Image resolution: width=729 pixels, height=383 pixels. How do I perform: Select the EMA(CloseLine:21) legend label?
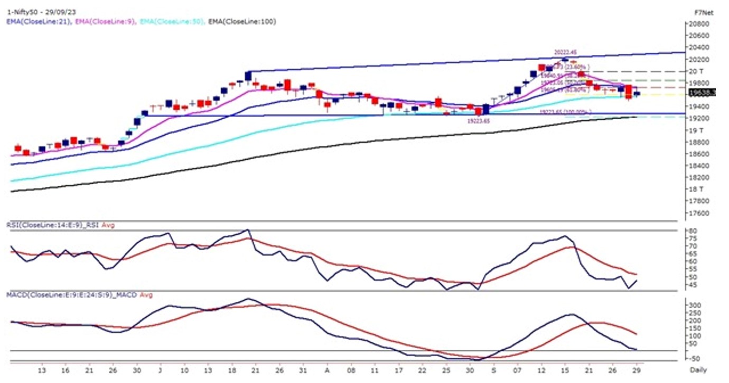click(x=39, y=22)
